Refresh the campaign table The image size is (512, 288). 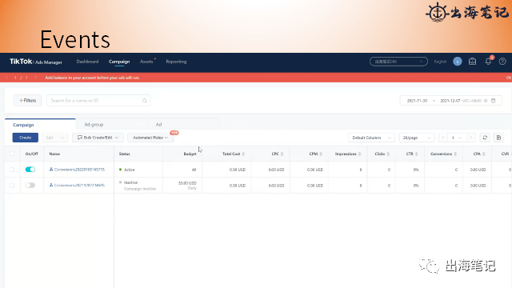point(485,138)
